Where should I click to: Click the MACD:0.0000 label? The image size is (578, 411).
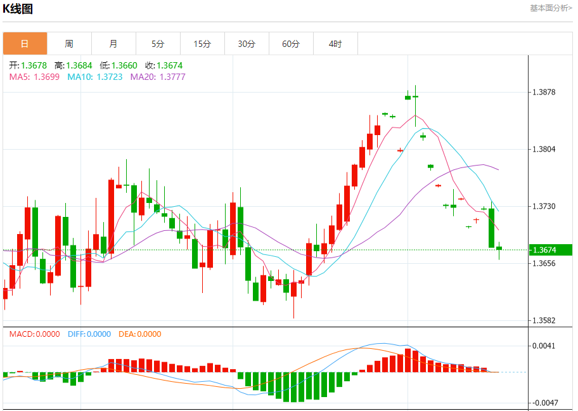(35, 334)
